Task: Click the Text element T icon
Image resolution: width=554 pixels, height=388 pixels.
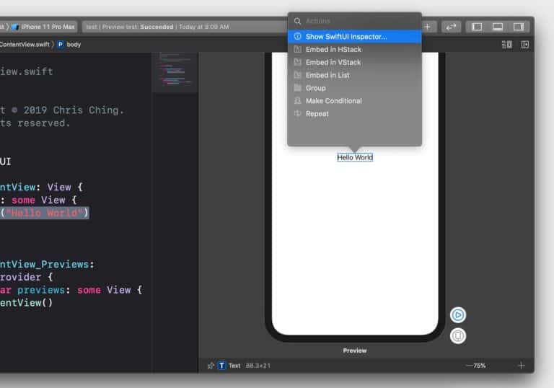Action: point(221,366)
